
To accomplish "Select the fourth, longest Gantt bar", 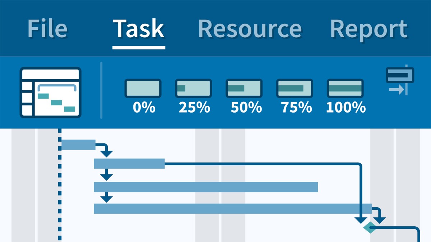I will click(x=233, y=208).
